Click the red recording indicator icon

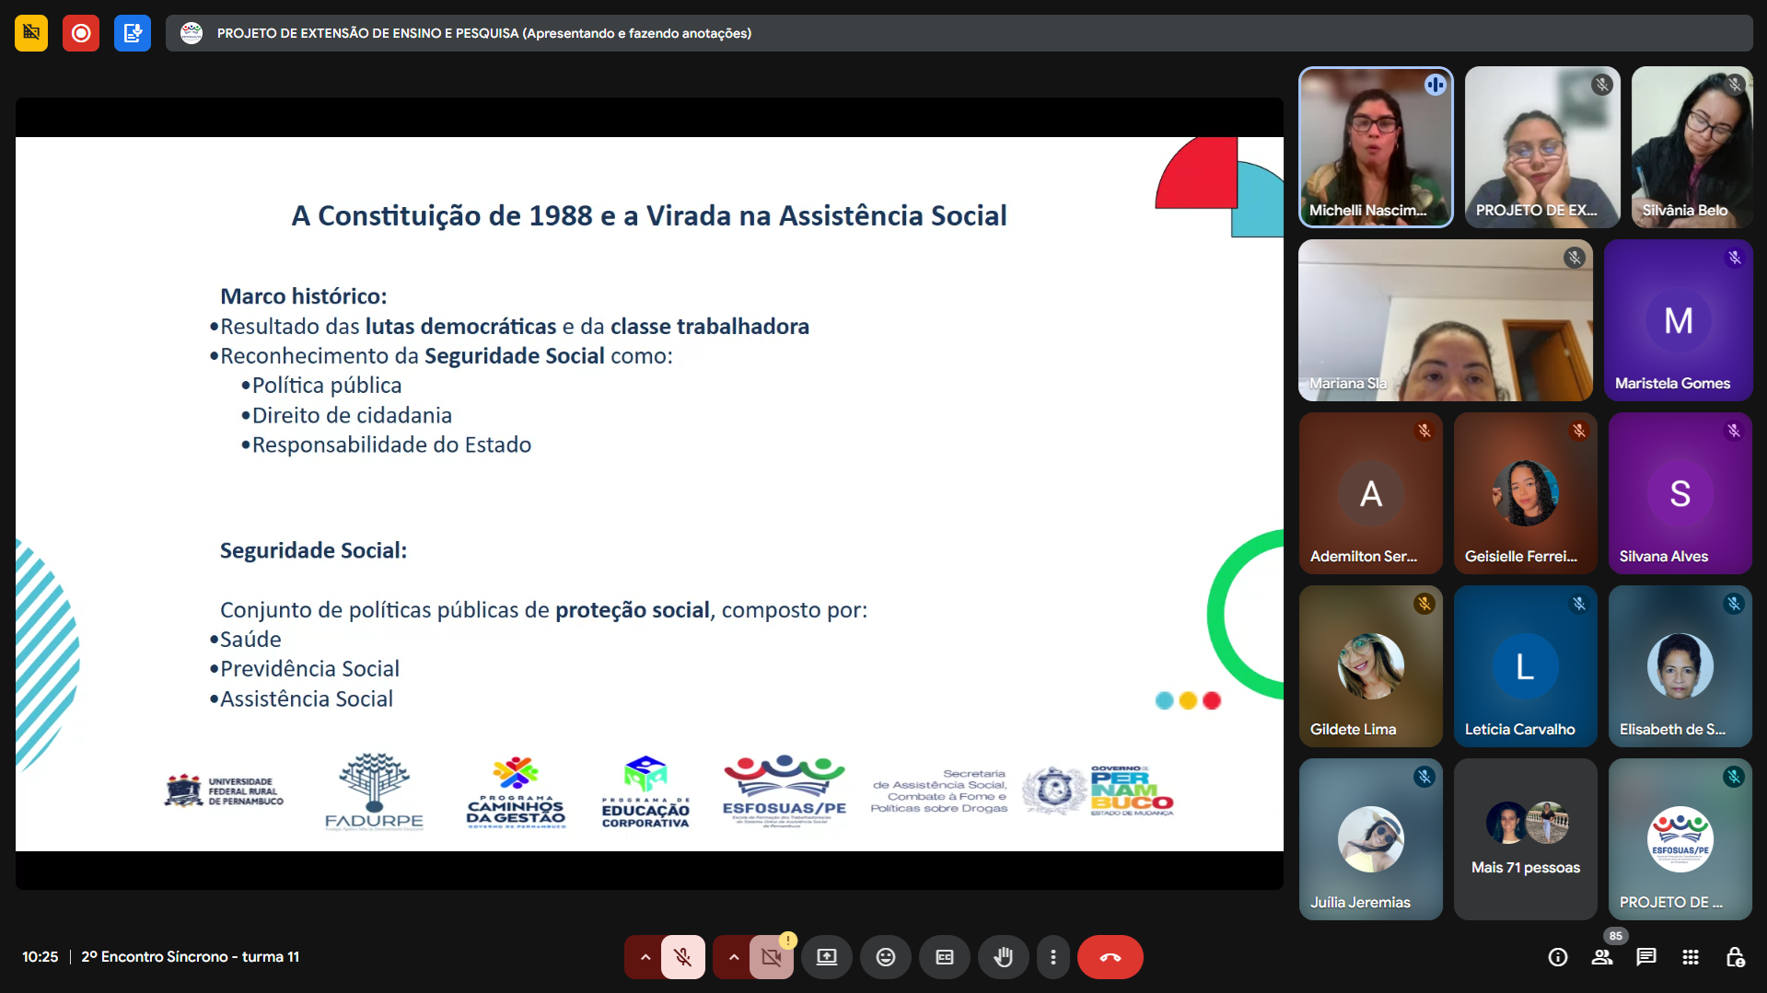click(81, 33)
